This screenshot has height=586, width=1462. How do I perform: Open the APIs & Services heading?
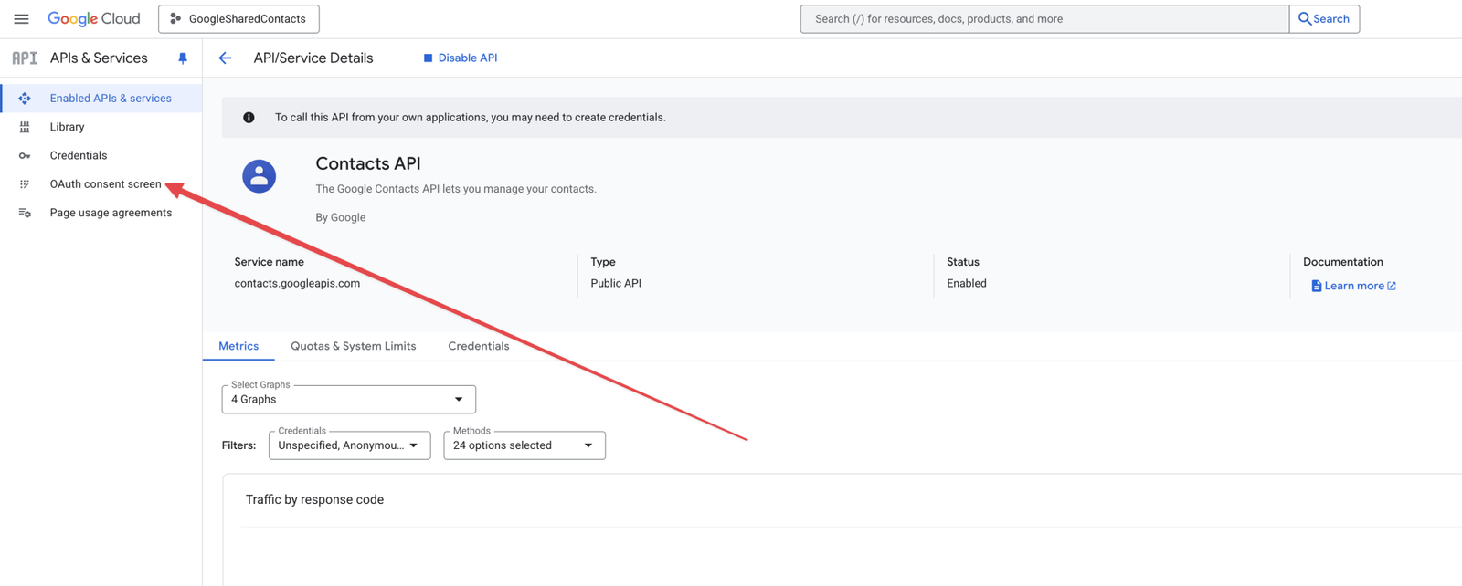coord(99,58)
